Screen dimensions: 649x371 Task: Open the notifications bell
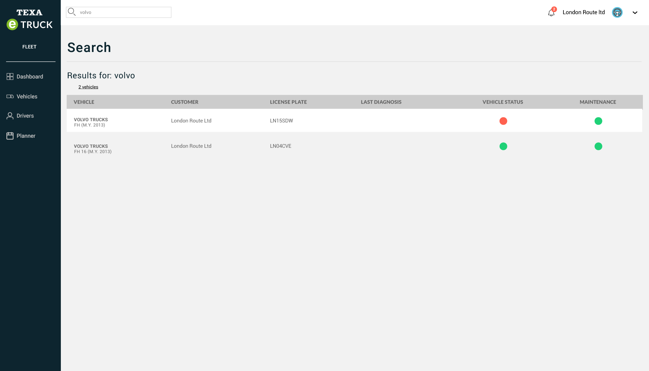tap(551, 13)
